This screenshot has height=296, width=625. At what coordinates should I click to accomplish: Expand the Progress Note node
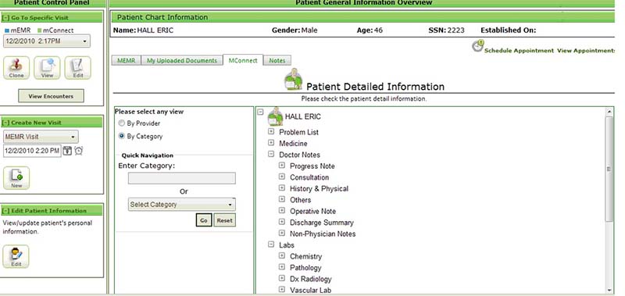282,166
